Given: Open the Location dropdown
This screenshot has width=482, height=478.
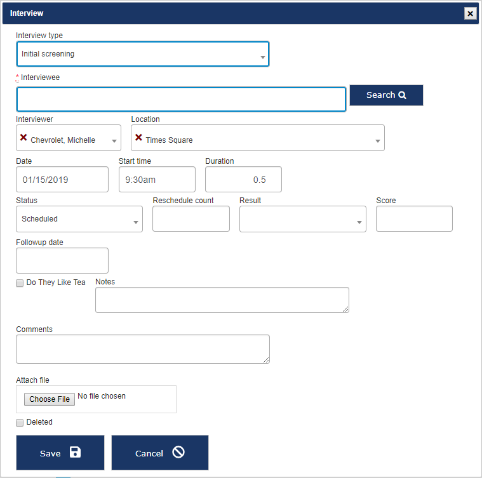Looking at the screenshot, I should (377, 141).
